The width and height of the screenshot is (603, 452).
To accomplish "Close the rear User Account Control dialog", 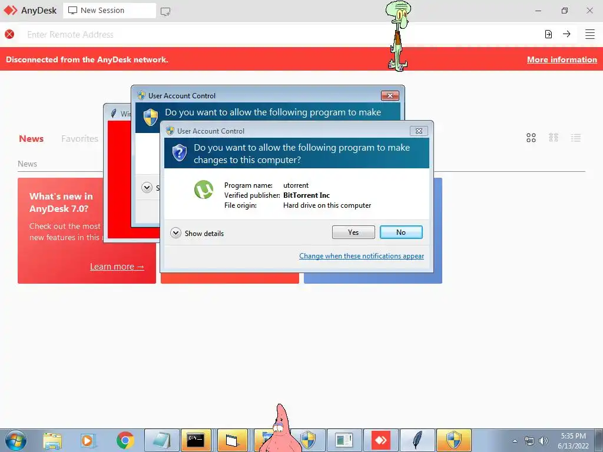I will pyautogui.click(x=390, y=96).
